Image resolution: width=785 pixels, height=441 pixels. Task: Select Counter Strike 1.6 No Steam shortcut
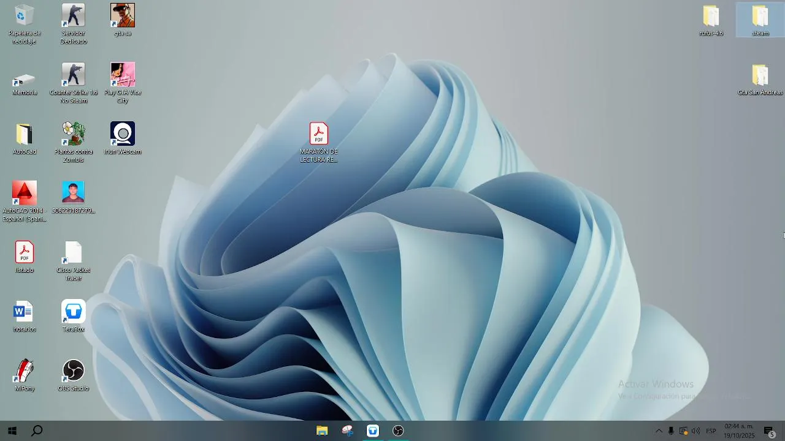[x=74, y=83]
